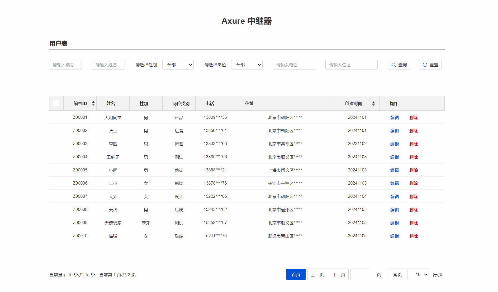Click the page number input near 尾页
The width and height of the screenshot is (498, 292).
360,274
